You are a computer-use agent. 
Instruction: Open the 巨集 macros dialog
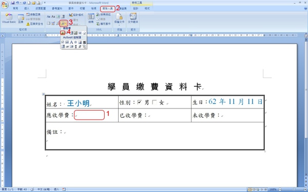point(21,19)
